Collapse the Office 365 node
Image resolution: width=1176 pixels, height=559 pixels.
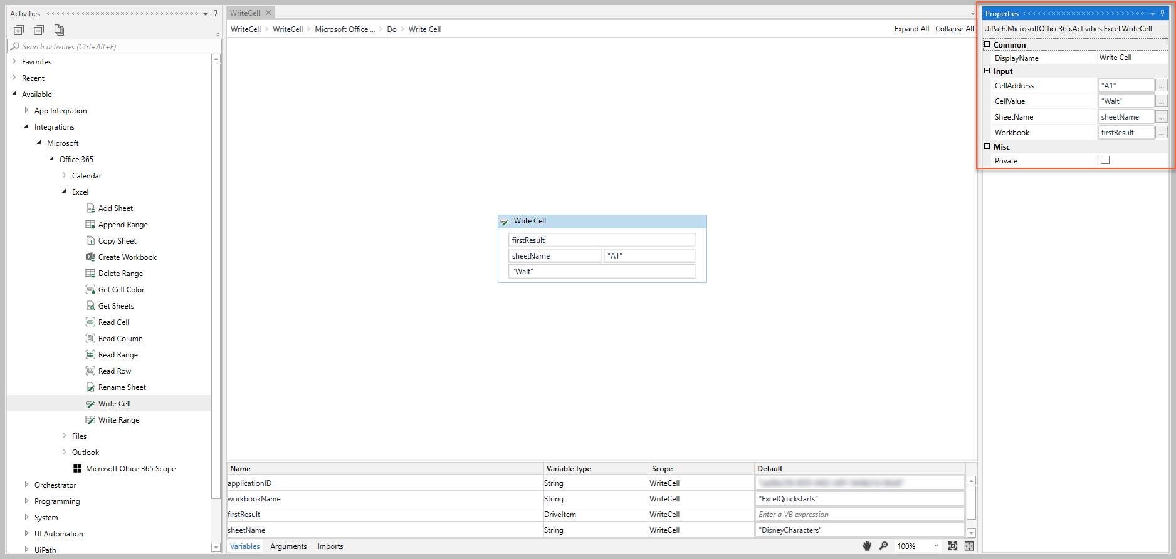tap(51, 159)
